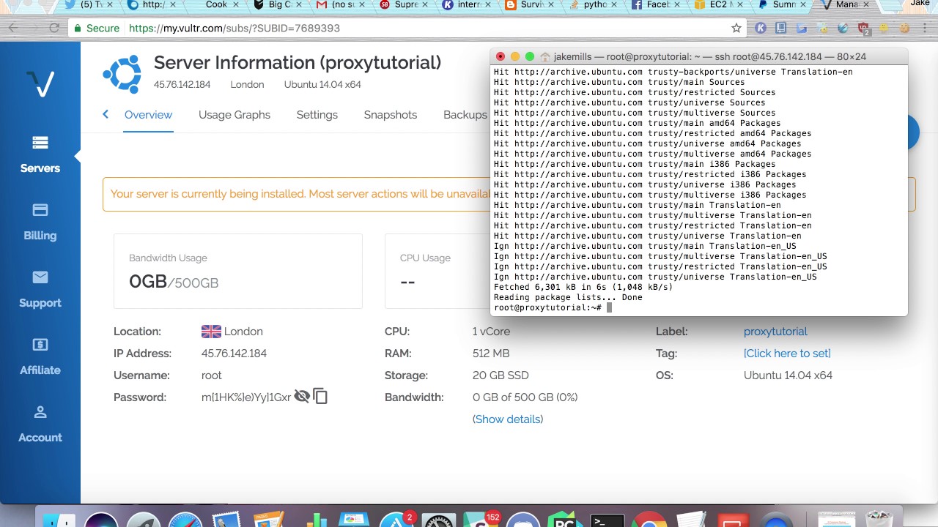
Task: Click the Vultr logo in sidebar
Action: [40, 84]
